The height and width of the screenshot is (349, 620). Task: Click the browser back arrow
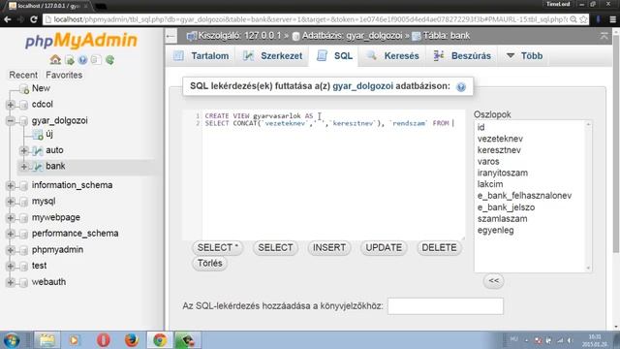point(8,19)
